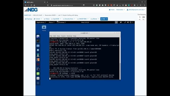
Task: Open the Applications menu in Kali
Action: click(x=41, y=22)
